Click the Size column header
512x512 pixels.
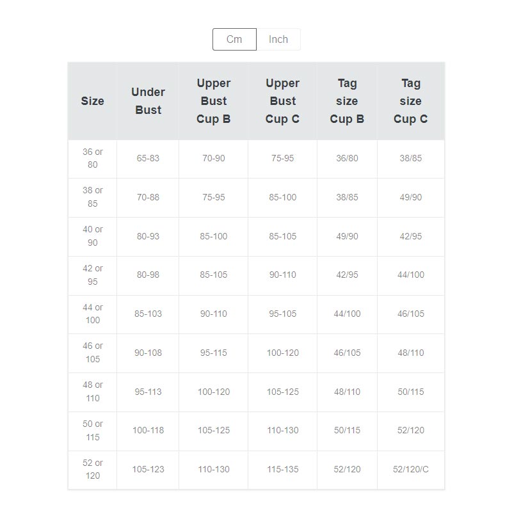coord(92,101)
